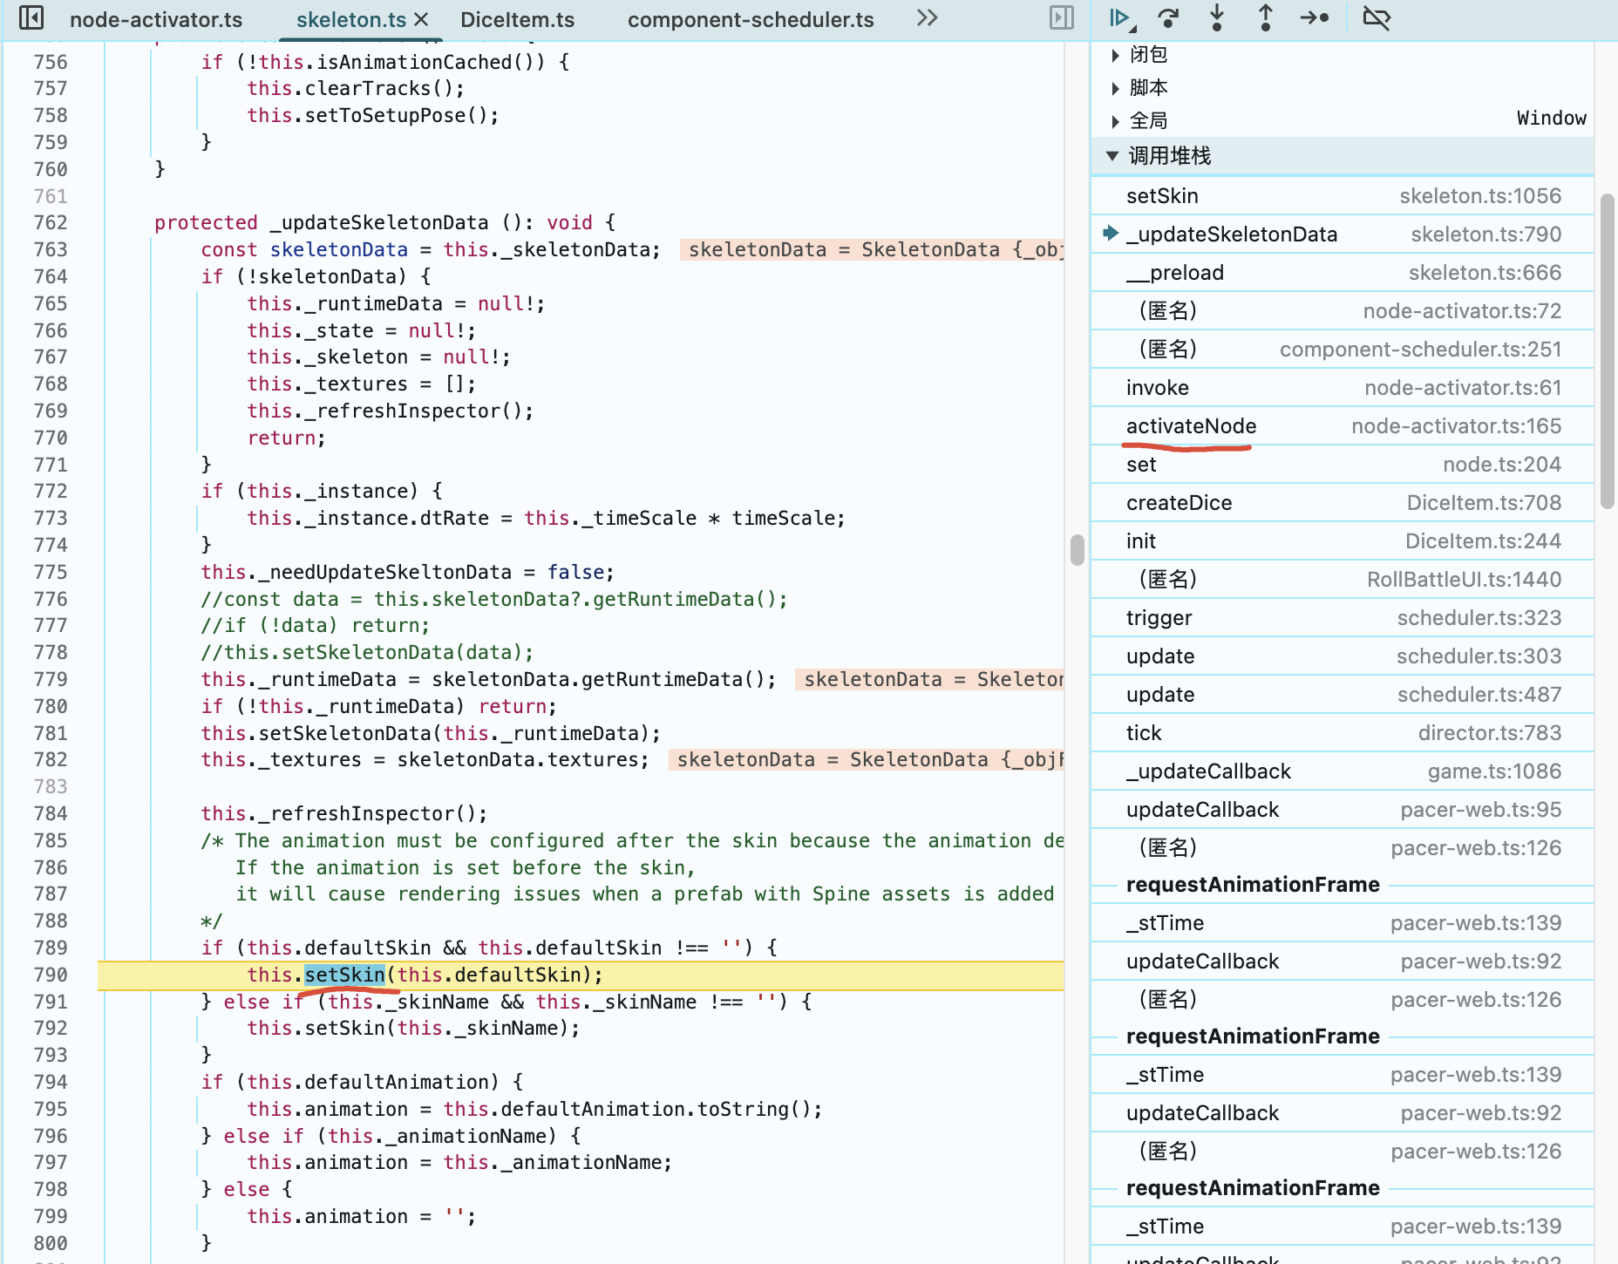Click setSkeletonData call on line 841
The image size is (1618, 1264).
pyautogui.click(x=345, y=733)
